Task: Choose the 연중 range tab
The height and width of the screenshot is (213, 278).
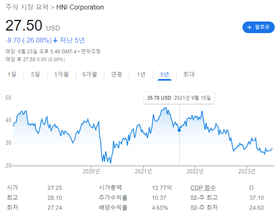Action: pos(117,74)
